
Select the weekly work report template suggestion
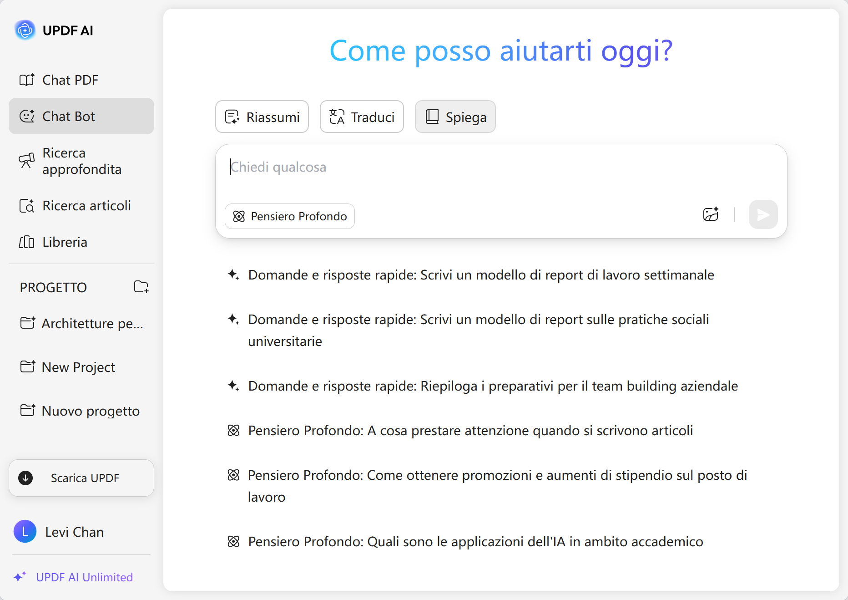coord(471,275)
